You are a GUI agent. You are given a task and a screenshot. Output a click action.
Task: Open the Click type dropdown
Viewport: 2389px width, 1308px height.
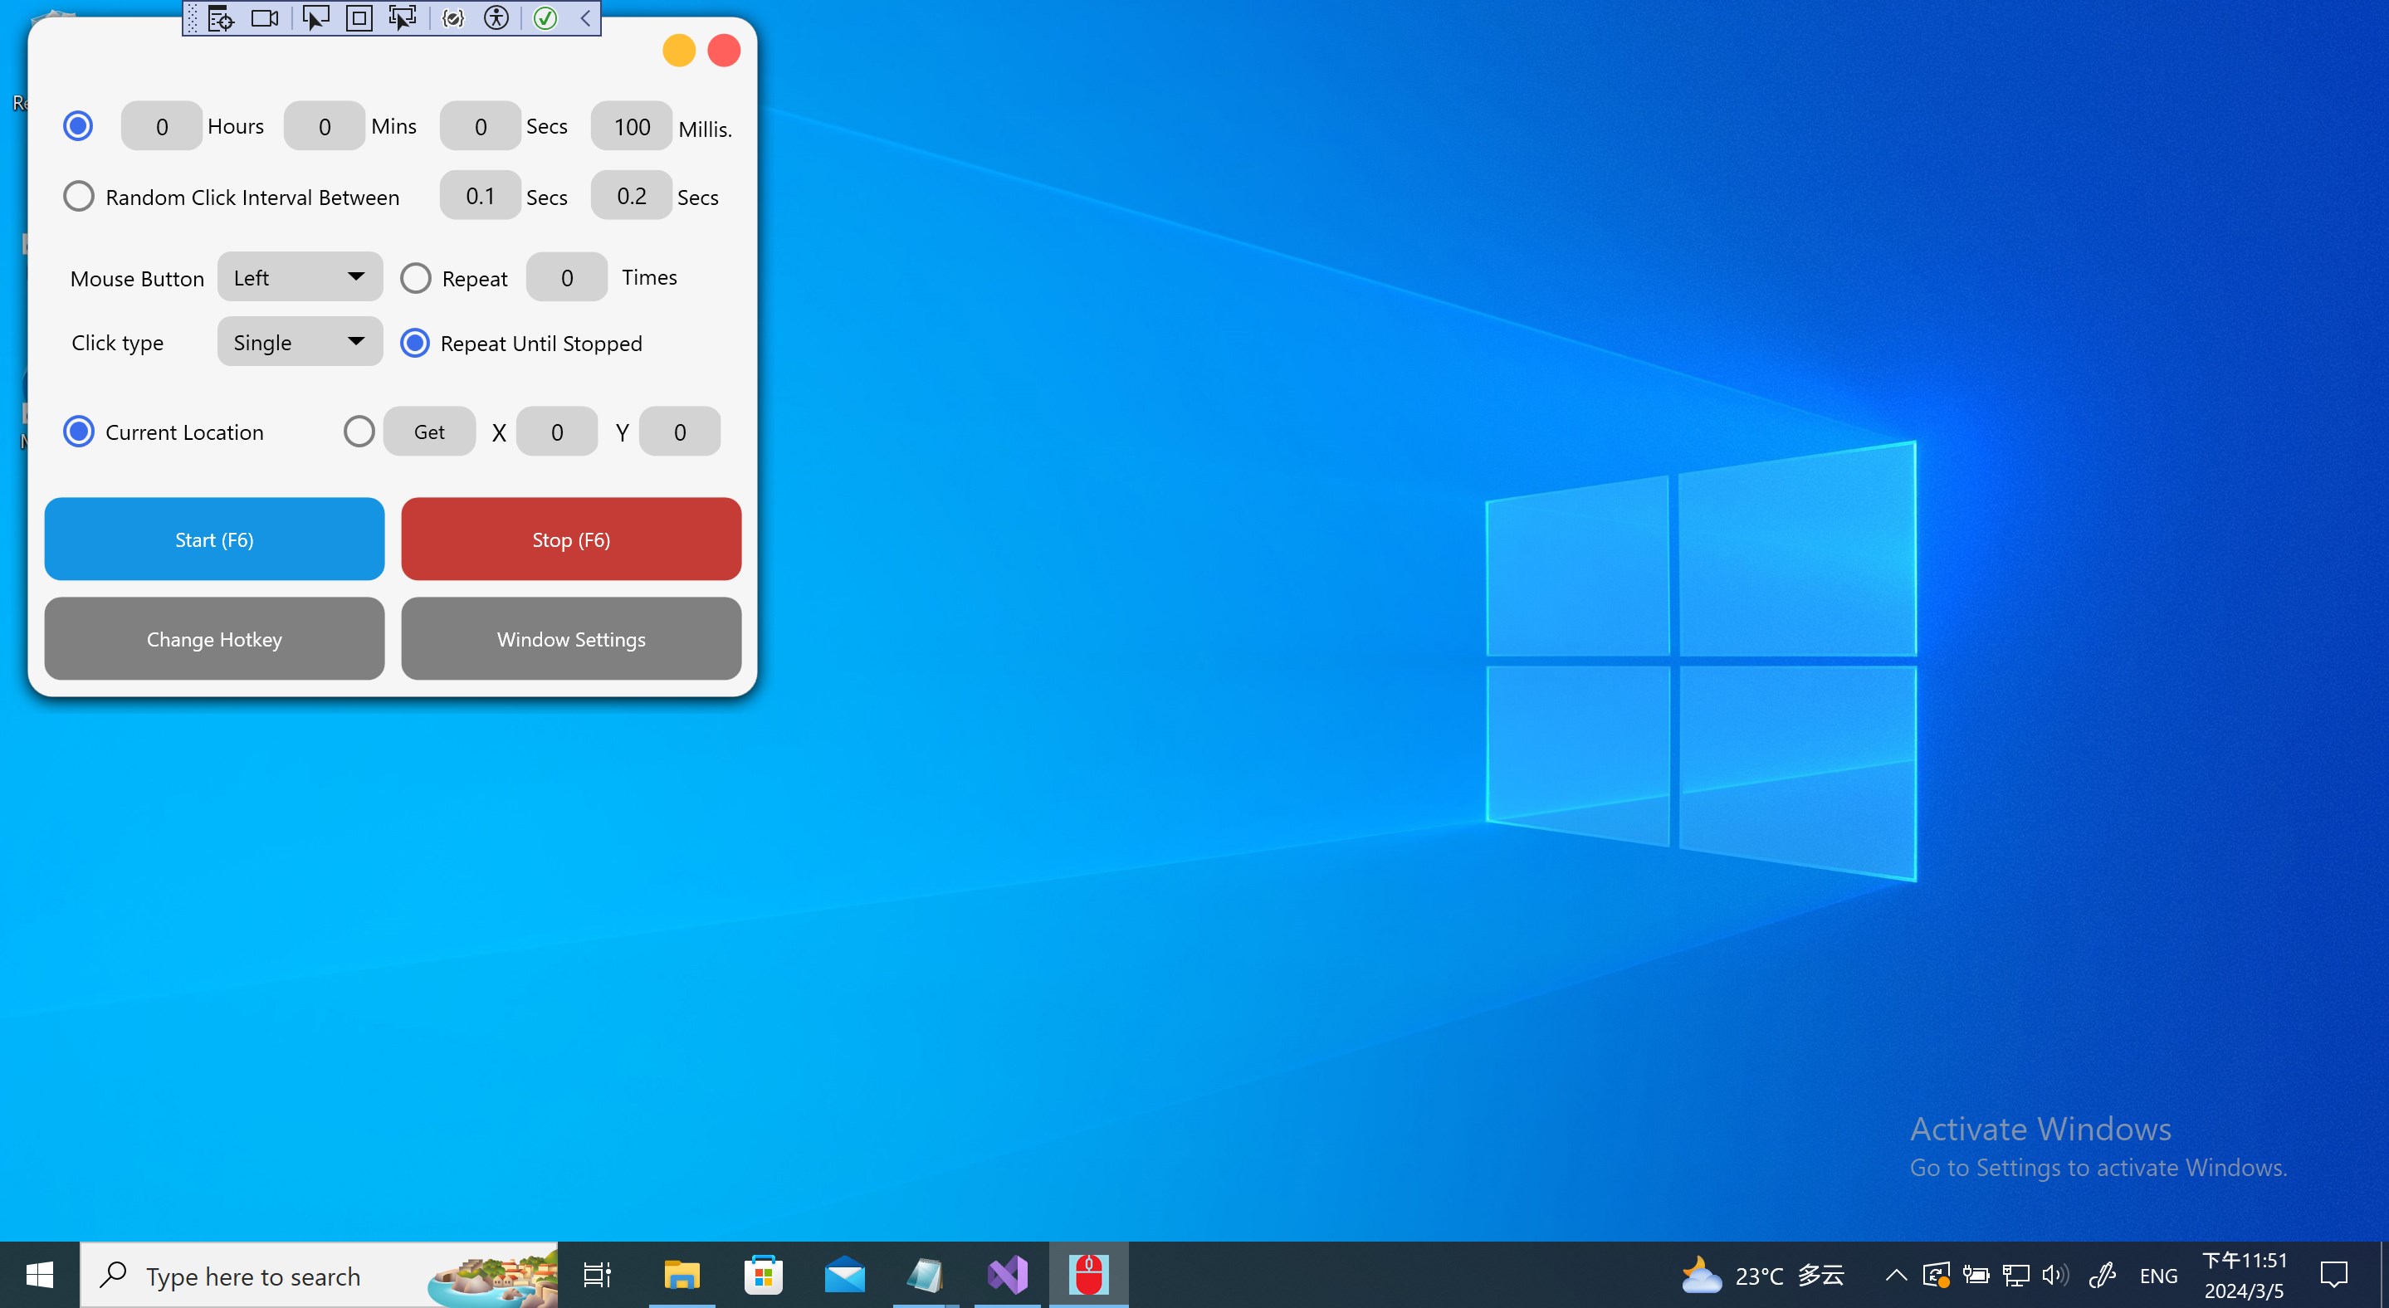coord(299,341)
